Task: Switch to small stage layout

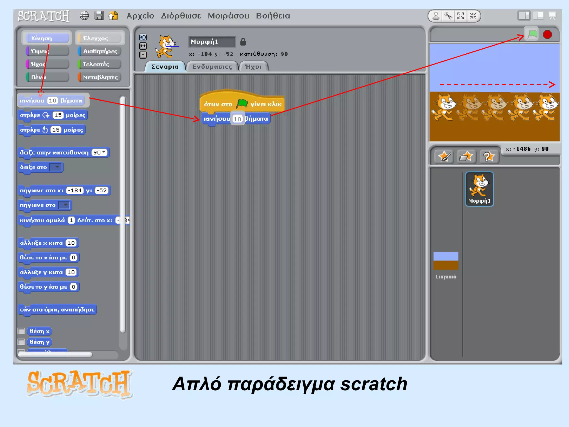Action: 524,16
